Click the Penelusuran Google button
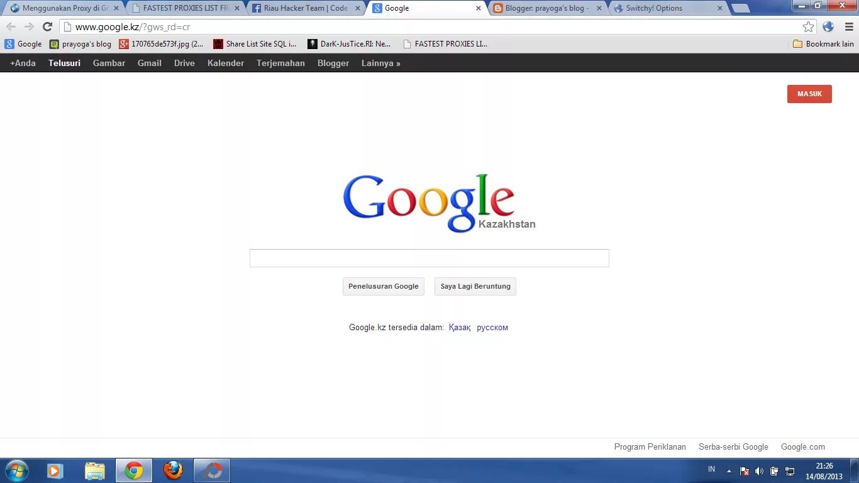859x483 pixels. [384, 286]
